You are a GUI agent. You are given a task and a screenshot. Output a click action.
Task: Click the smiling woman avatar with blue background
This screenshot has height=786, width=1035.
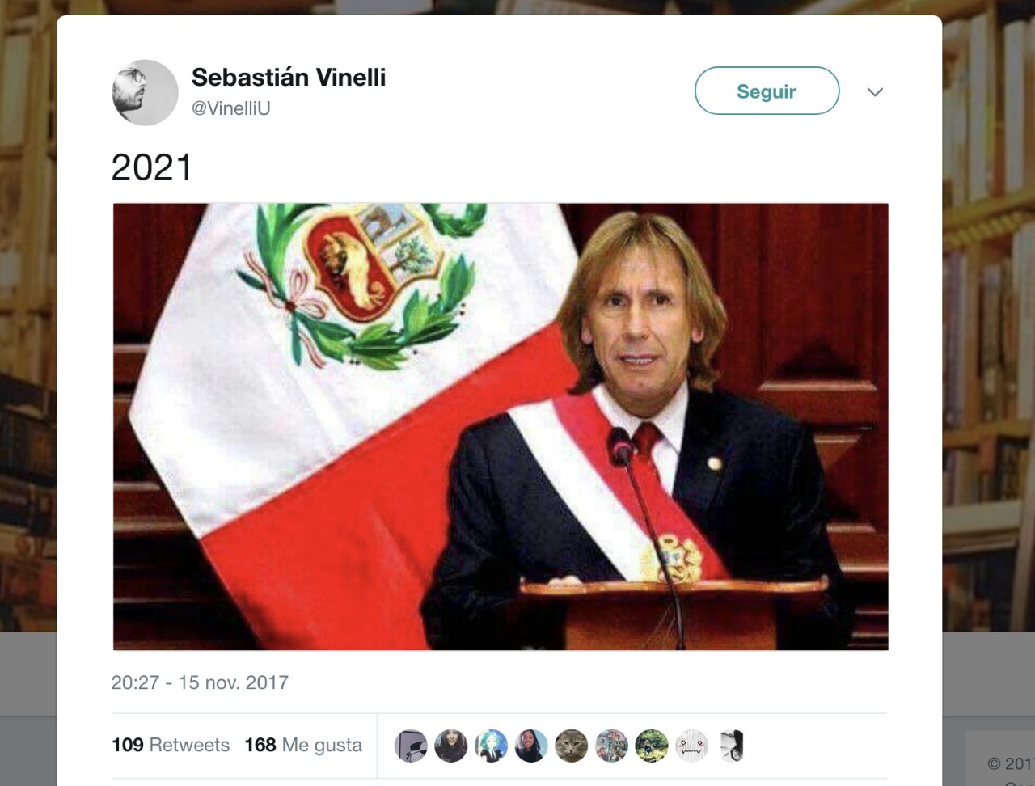531,746
